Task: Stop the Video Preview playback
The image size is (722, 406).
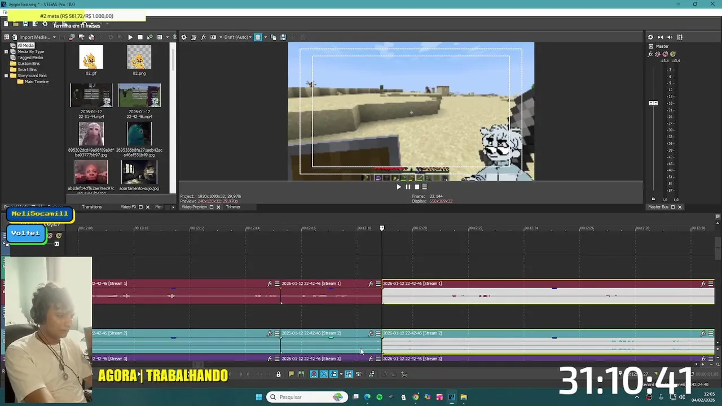Action: pyautogui.click(x=416, y=187)
